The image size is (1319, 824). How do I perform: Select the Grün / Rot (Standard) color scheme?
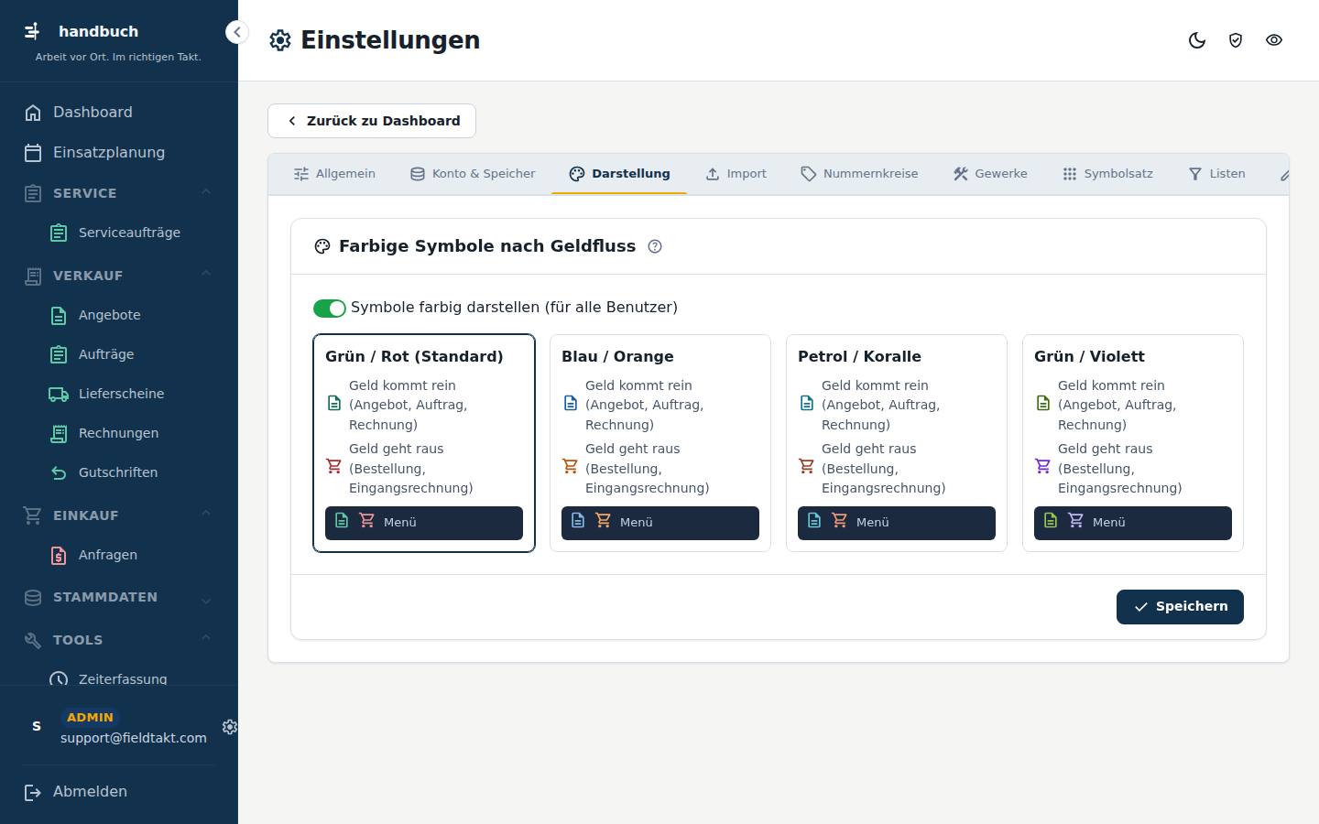(424, 443)
